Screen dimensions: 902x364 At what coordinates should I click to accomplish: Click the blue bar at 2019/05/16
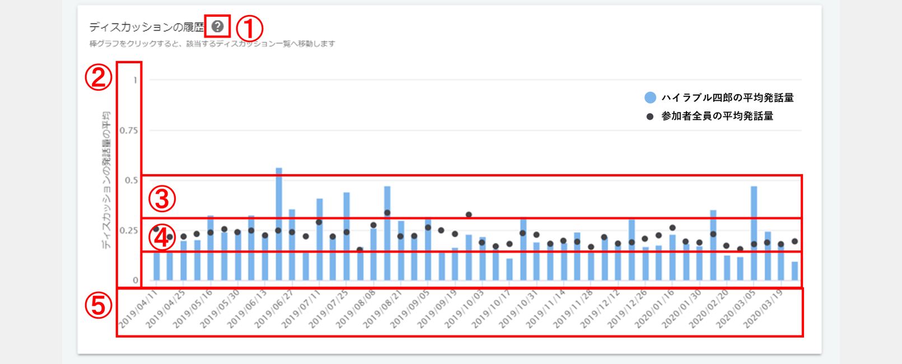[x=211, y=249]
